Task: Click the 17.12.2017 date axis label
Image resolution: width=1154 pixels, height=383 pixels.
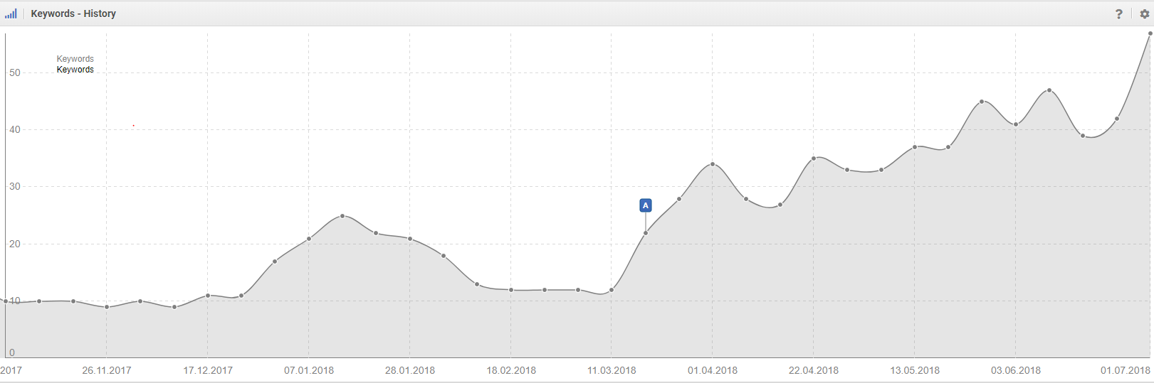Action: 208,370
